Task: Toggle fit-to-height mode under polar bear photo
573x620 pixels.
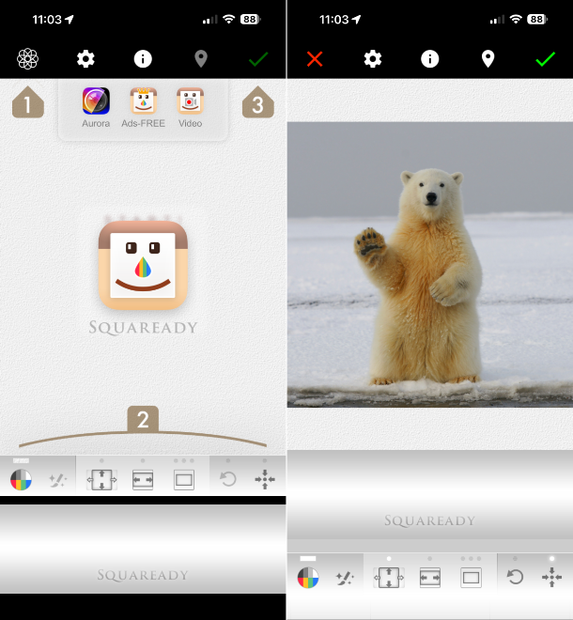Action: click(388, 578)
